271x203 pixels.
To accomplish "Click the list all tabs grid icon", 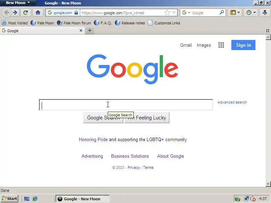I will 268,31.
